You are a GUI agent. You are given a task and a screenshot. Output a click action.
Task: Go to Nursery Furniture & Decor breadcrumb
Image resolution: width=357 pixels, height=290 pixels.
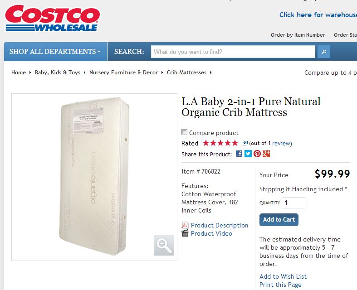pos(123,72)
